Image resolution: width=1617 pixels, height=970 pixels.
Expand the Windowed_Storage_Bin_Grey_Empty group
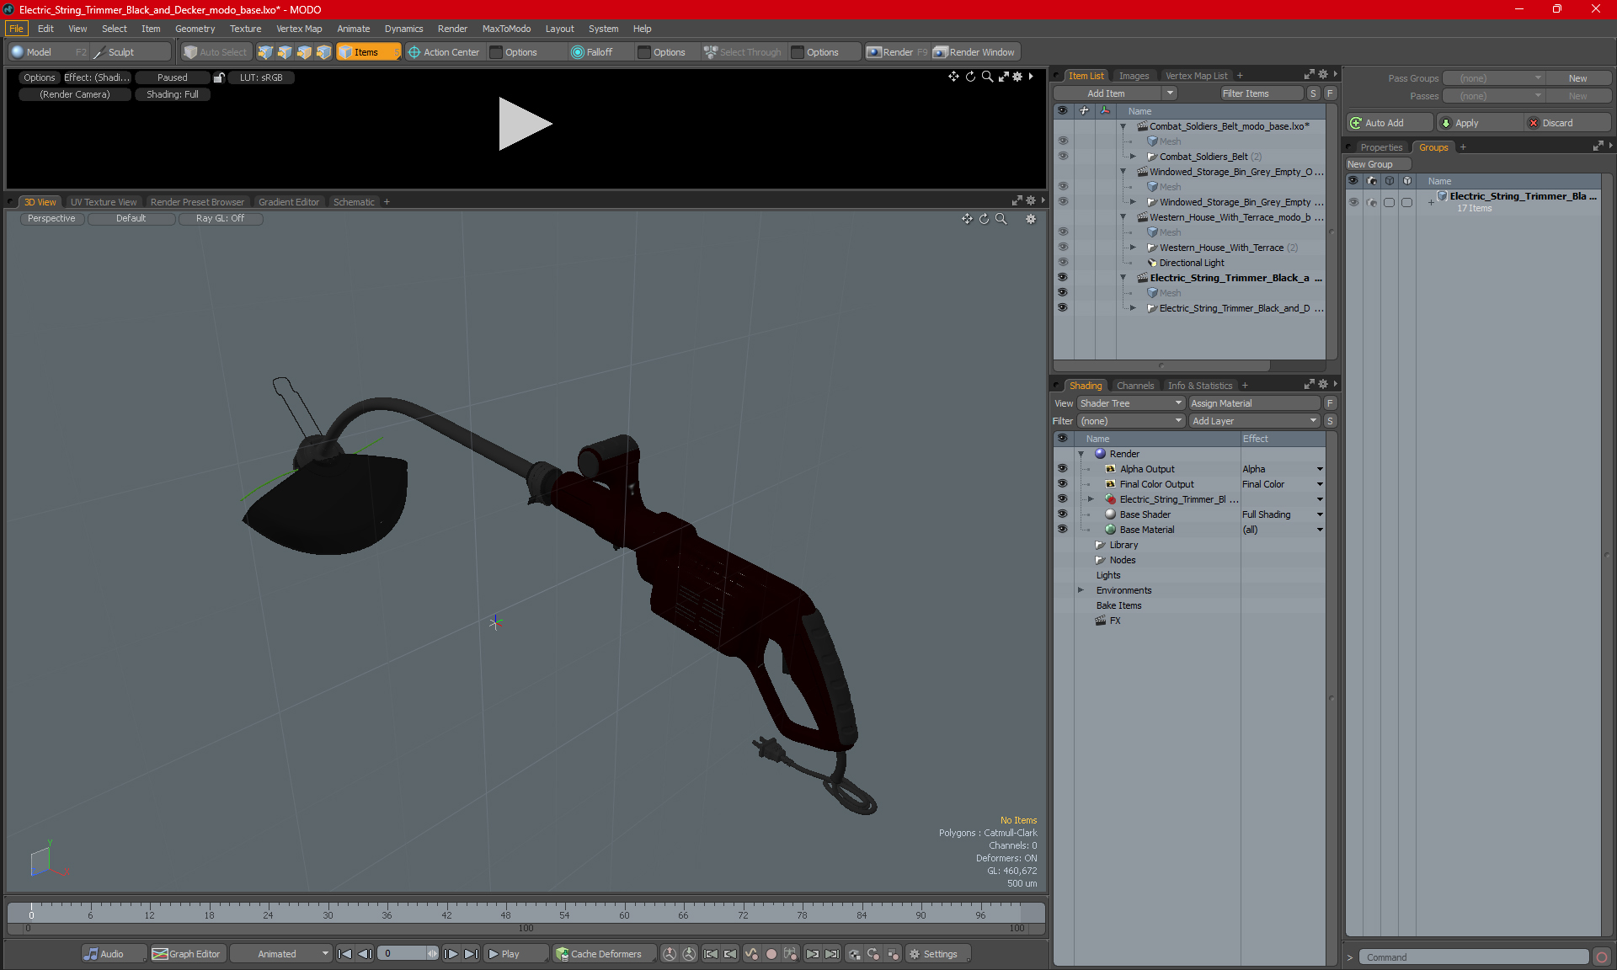point(1133,202)
